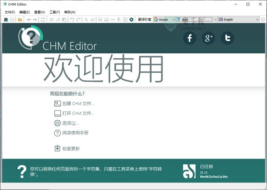Click the back arrow toolbar icon
The image size is (267, 190).
click(29, 20)
